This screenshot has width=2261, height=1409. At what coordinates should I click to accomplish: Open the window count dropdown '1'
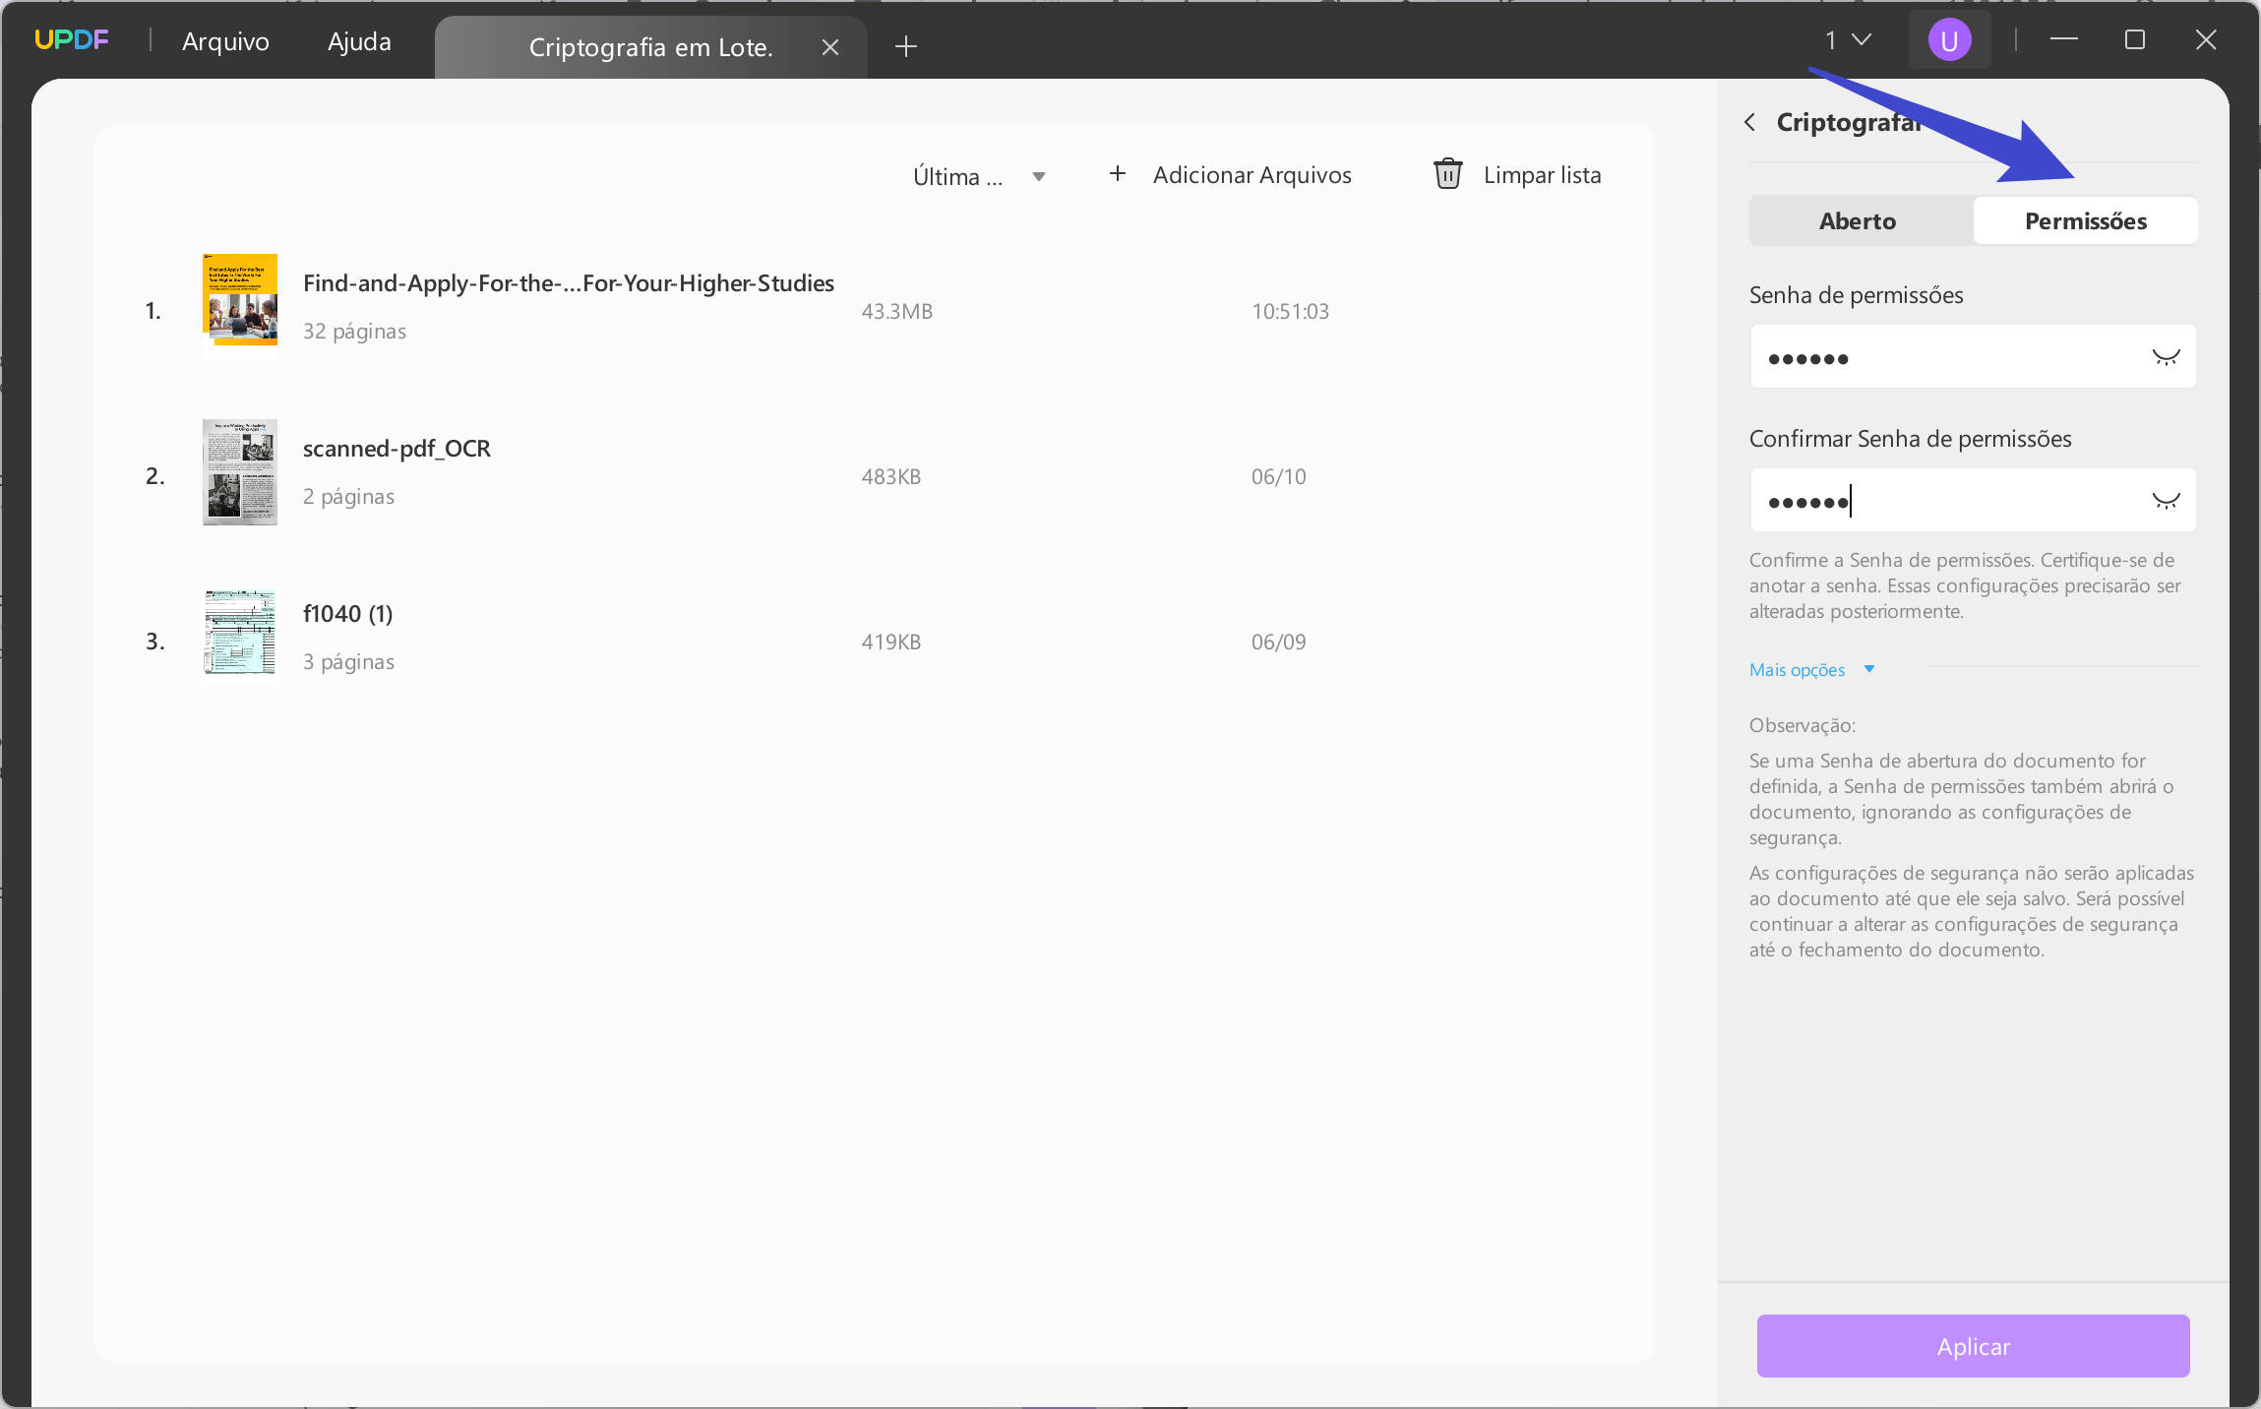point(1847,40)
